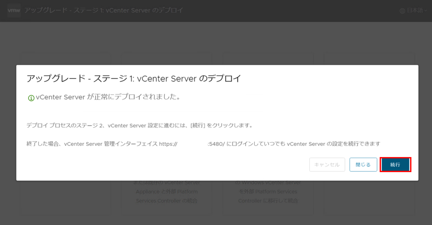This screenshot has height=225, width=432.
Task: Click the 閉じる button
Action: (x=363, y=165)
